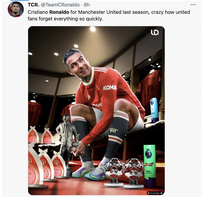
Task: Click the blue tab indicator bar at the top
Action: coord(18,0)
